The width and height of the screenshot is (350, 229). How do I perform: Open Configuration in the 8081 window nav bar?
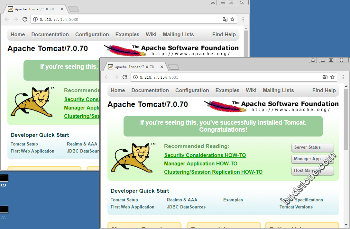tap(192, 91)
